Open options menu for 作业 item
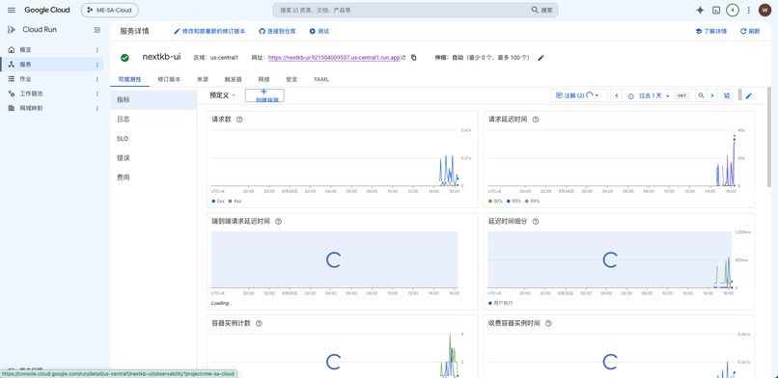The image size is (778, 378). coord(97,79)
